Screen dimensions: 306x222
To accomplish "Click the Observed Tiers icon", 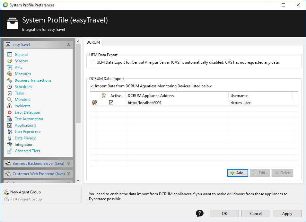I will [10, 151].
